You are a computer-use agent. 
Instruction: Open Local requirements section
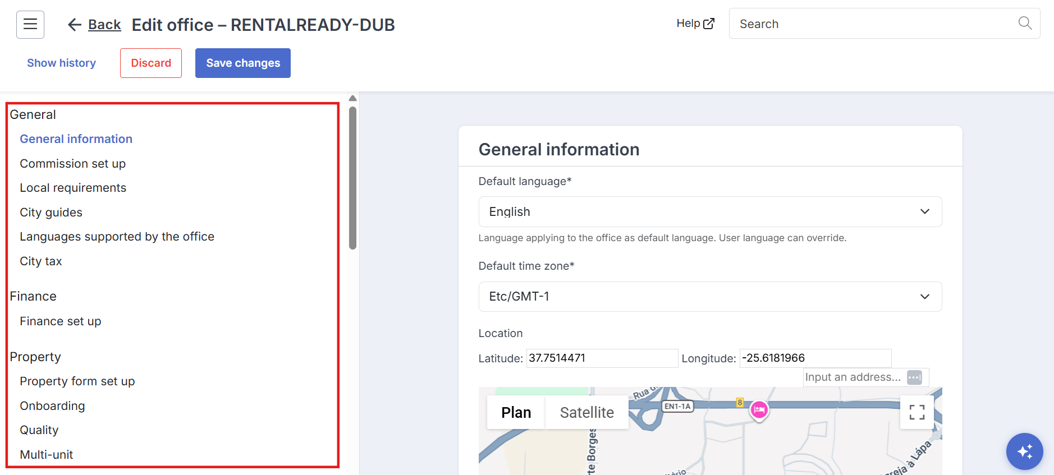point(73,188)
